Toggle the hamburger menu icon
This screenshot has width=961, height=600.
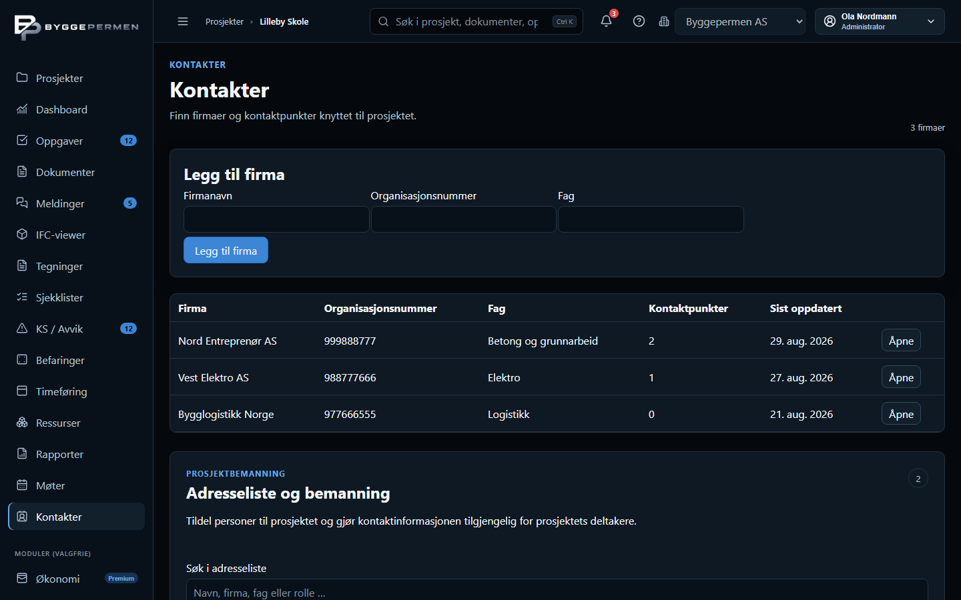[x=183, y=21]
